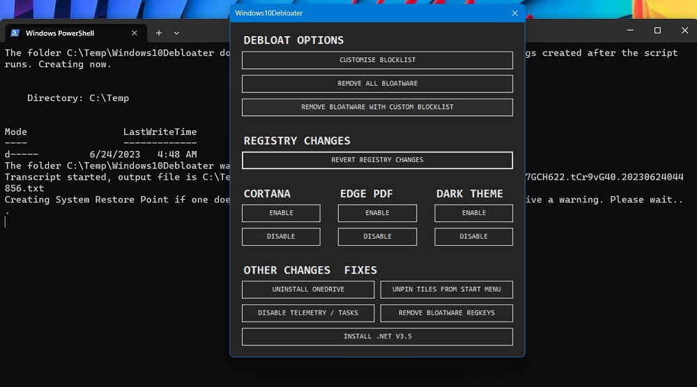Click the Customise Blocklist button
Viewport: 697px width, 387px height.
tap(377, 60)
